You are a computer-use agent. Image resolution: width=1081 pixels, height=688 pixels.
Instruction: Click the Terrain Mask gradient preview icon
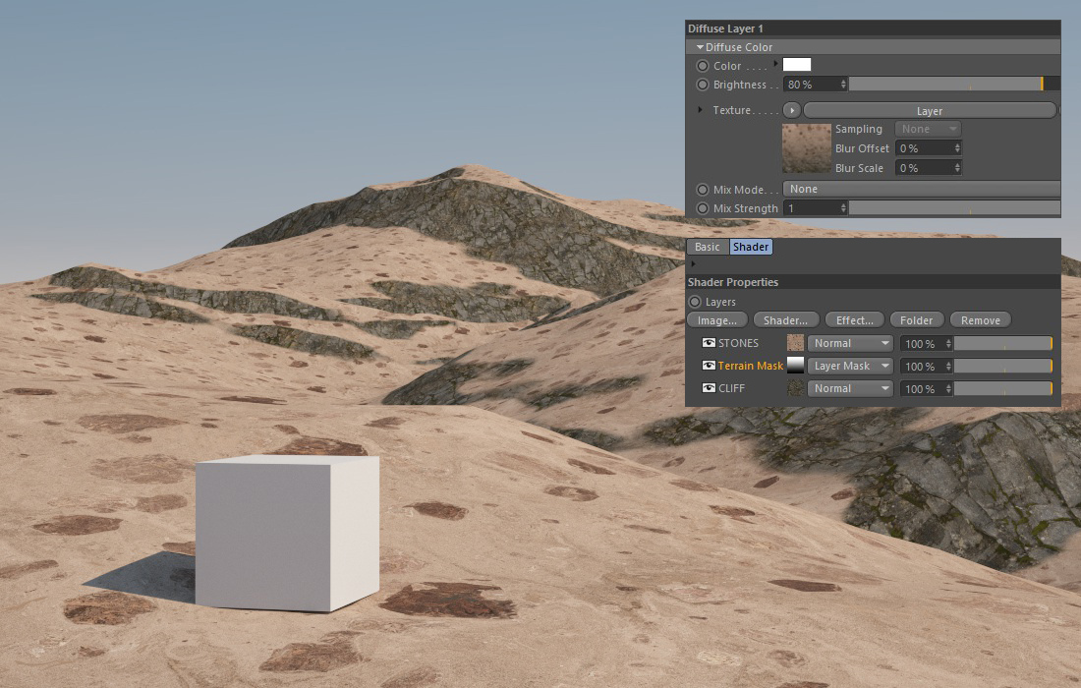(795, 366)
